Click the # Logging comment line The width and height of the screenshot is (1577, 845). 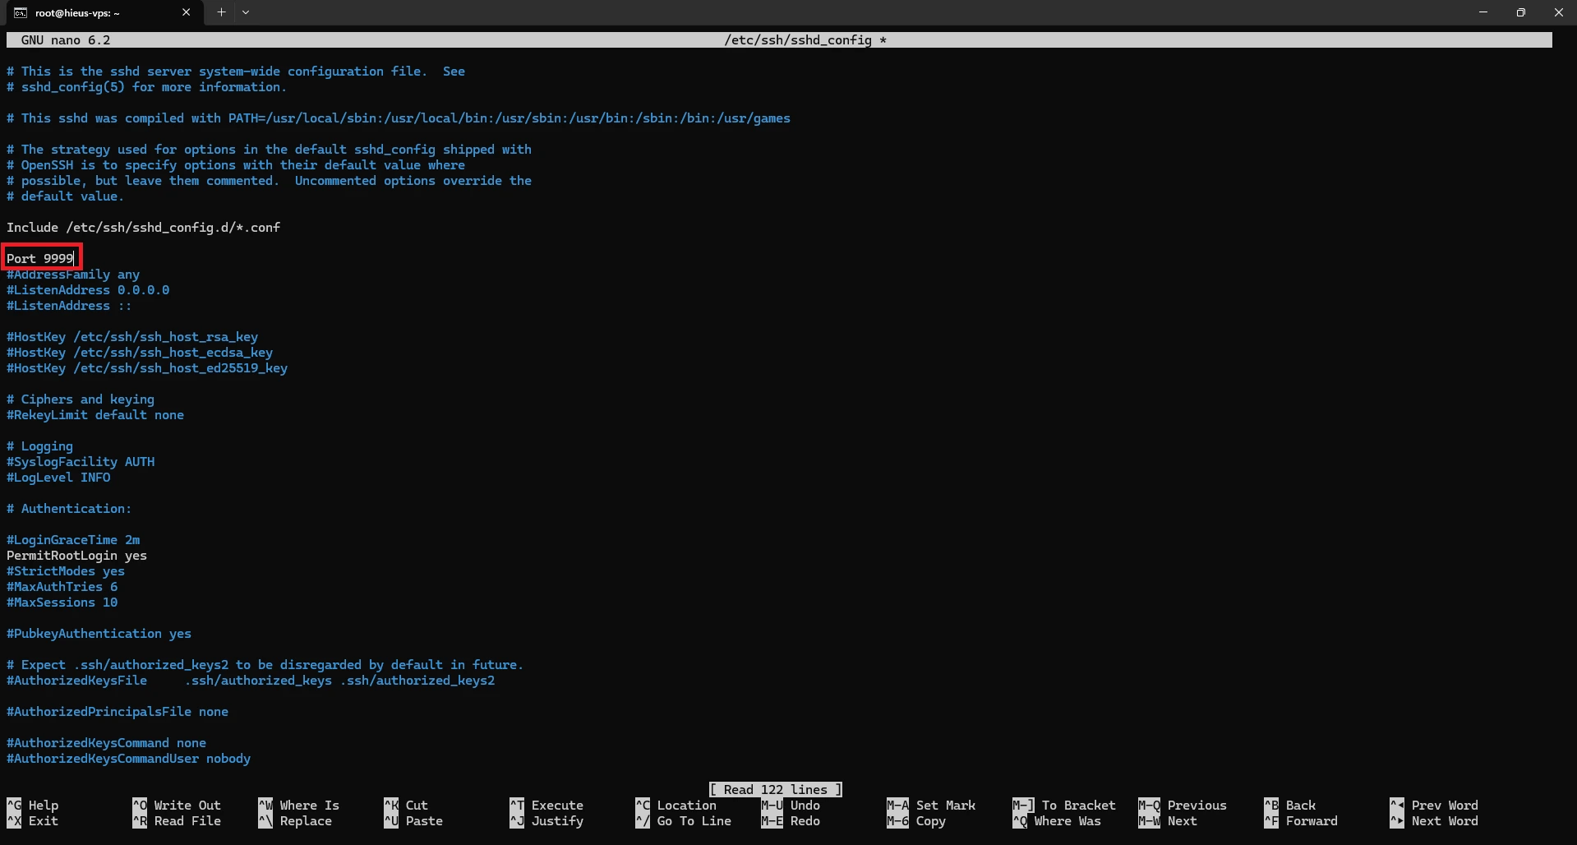(39, 446)
